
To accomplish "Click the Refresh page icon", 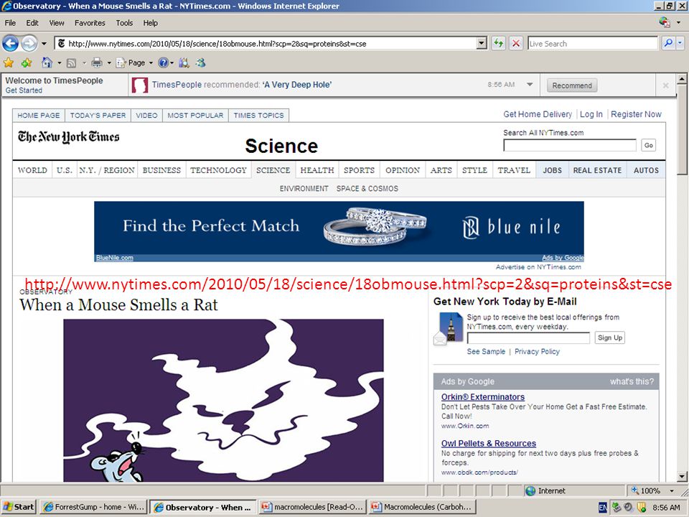I will pyautogui.click(x=498, y=43).
